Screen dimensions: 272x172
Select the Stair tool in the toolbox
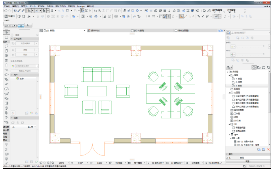tap(6, 79)
